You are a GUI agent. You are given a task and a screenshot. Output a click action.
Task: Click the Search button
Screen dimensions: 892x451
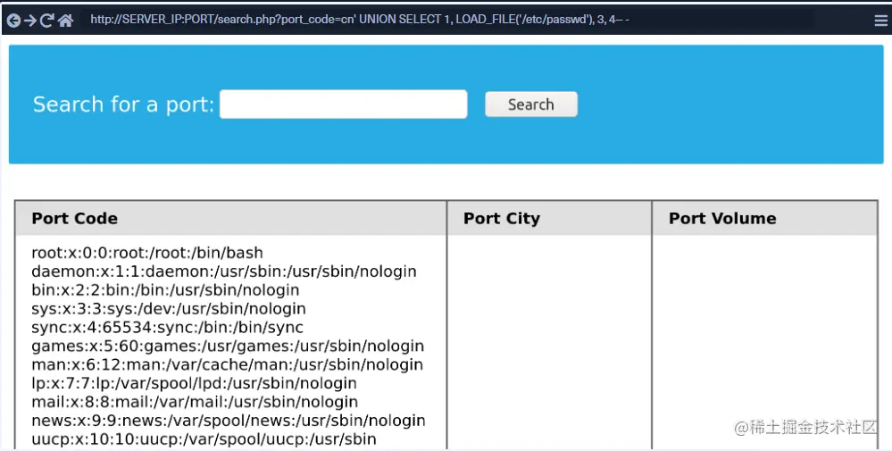(530, 104)
